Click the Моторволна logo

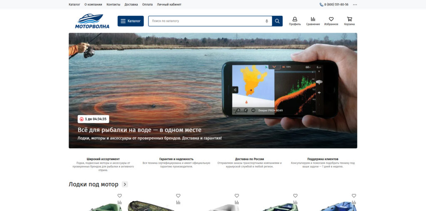(92, 21)
